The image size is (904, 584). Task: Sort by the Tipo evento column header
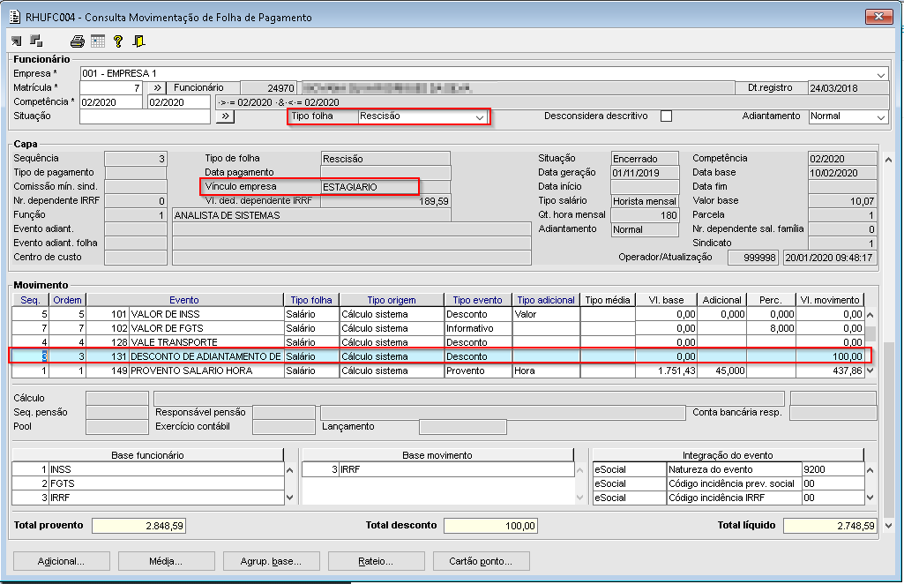pos(477,300)
